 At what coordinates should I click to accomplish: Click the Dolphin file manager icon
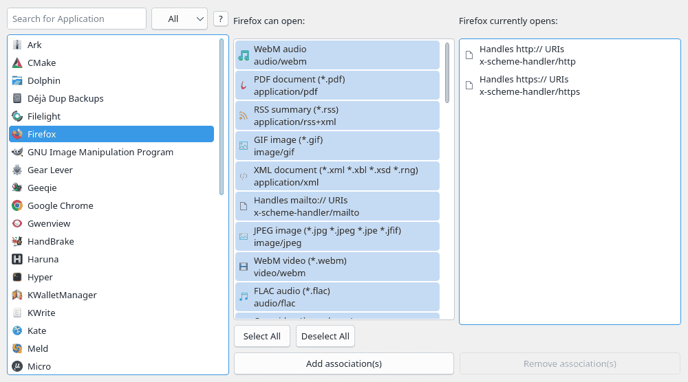17,80
